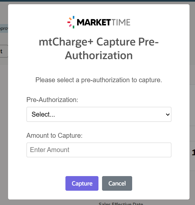The height and width of the screenshot is (205, 195).
Task: Click the word "Authorization" in the dialog title
Action: point(99,56)
